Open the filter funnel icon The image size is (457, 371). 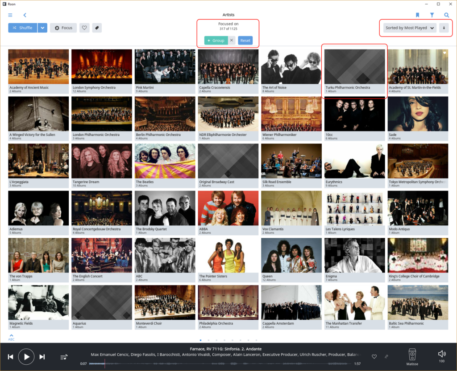pos(432,15)
